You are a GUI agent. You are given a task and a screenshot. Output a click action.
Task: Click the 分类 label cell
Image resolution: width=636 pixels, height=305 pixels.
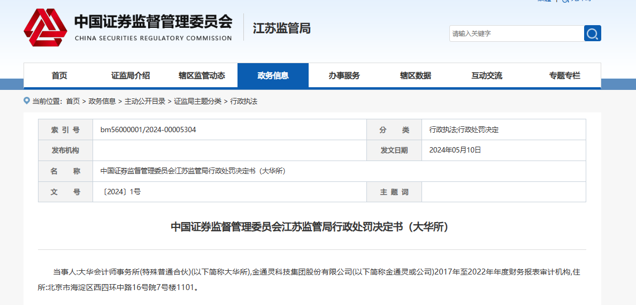[394, 130]
